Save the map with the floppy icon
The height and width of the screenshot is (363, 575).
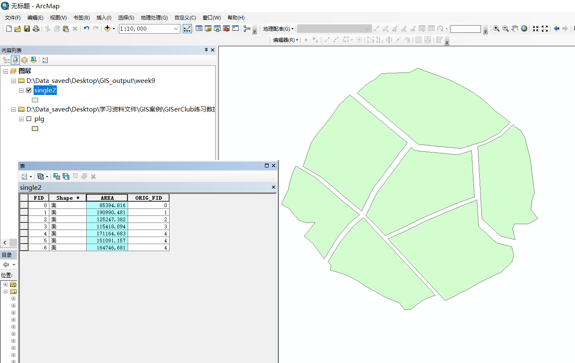pos(27,29)
